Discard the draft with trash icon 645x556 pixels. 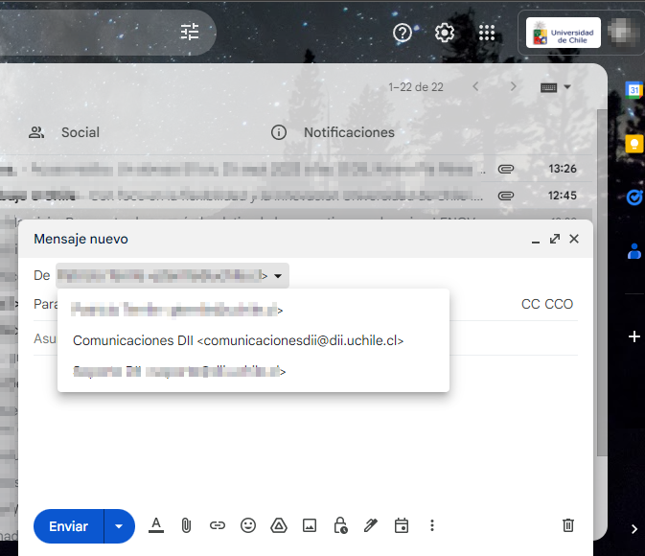pos(568,525)
